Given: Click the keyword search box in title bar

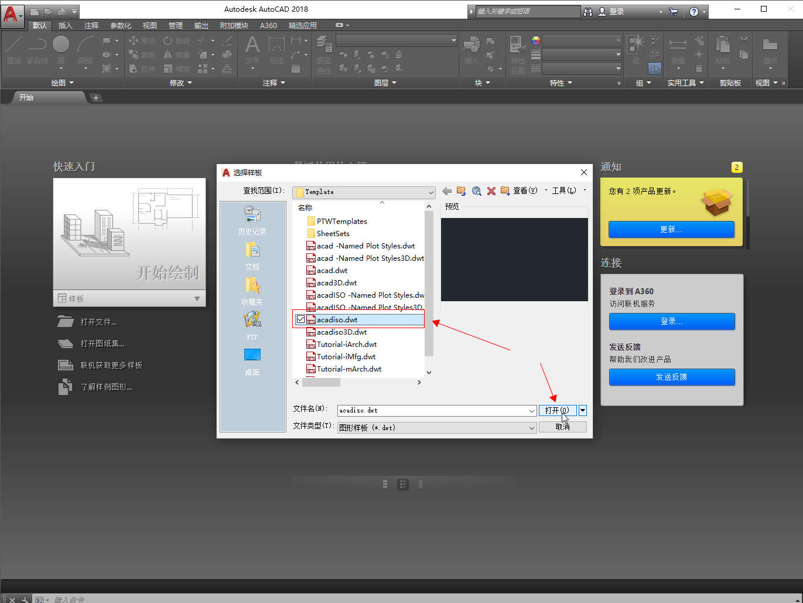Looking at the screenshot, I should (x=527, y=11).
